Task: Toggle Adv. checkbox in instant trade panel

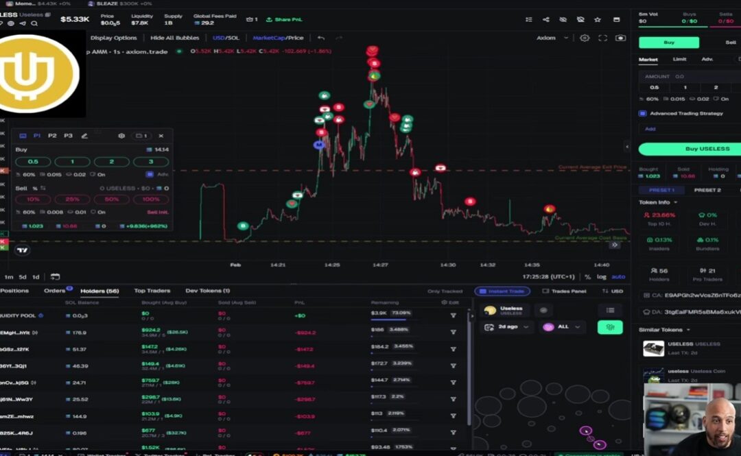Action: pyautogui.click(x=150, y=174)
